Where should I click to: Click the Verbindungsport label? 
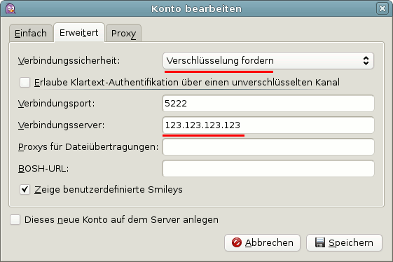click(57, 103)
